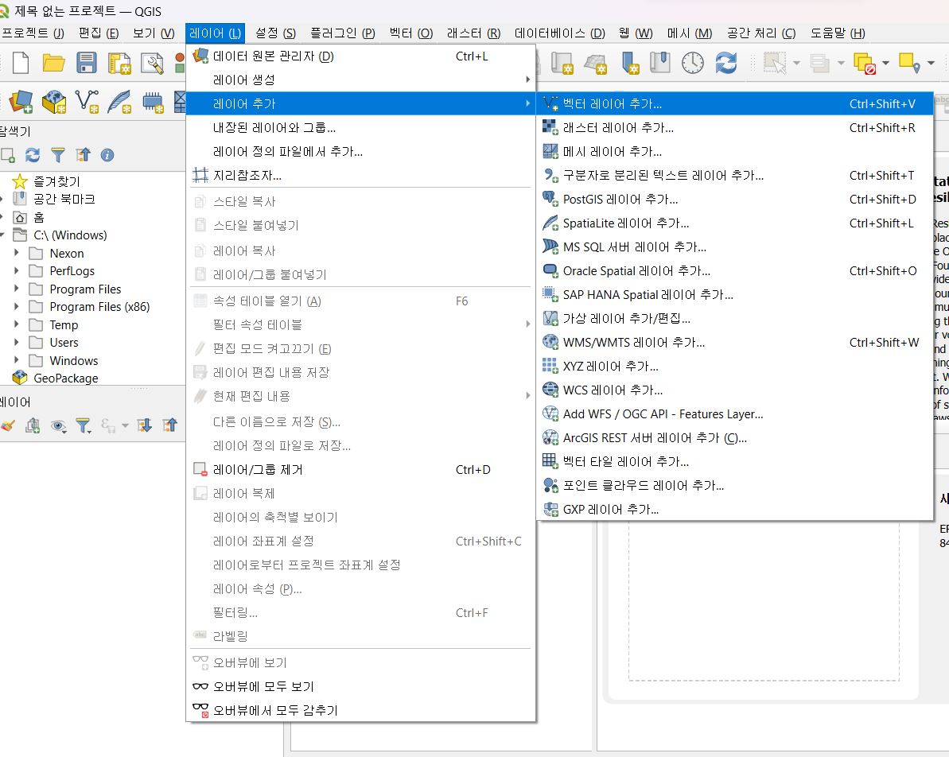
Task: Click 지리참조자 menu entry
Action: [360, 176]
